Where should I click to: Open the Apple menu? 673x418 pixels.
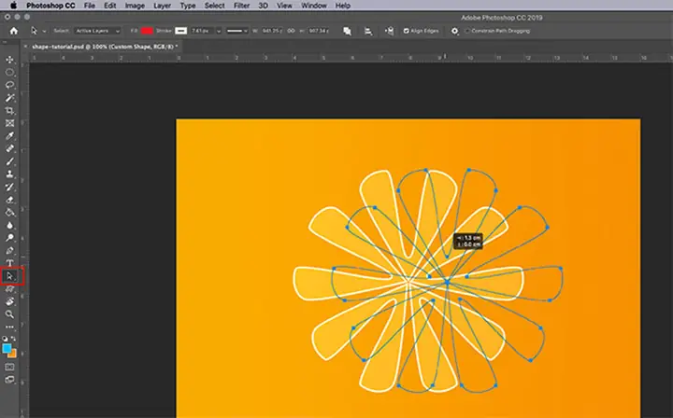[13, 6]
